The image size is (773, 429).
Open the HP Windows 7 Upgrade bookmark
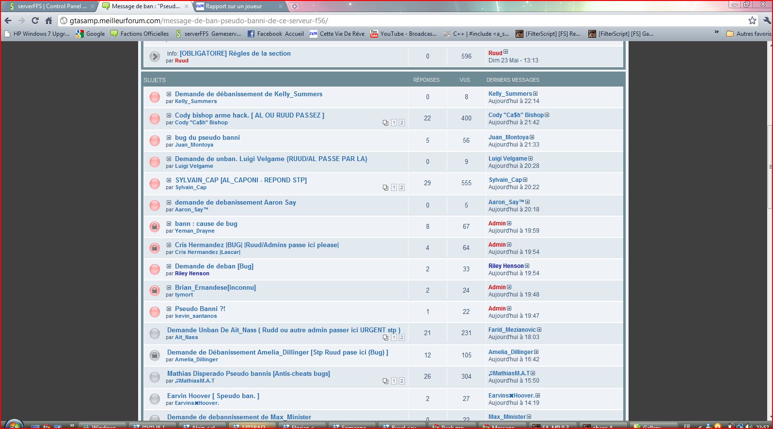point(37,34)
